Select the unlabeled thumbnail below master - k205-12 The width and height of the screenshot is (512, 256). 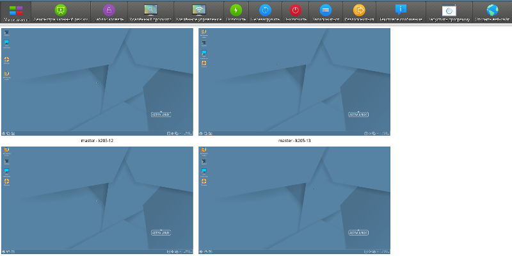click(97, 200)
